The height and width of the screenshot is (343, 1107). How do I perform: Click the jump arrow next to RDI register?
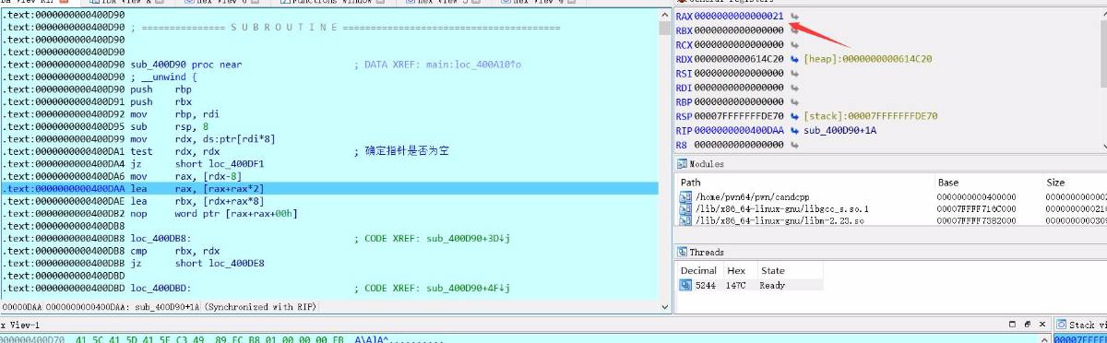point(793,87)
